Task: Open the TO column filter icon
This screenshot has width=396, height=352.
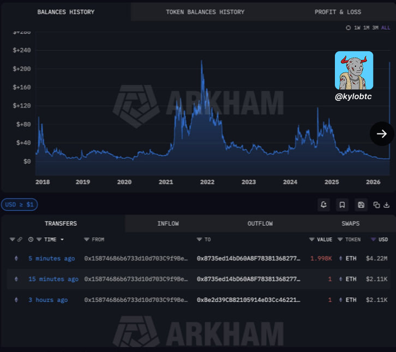Action: (x=199, y=239)
